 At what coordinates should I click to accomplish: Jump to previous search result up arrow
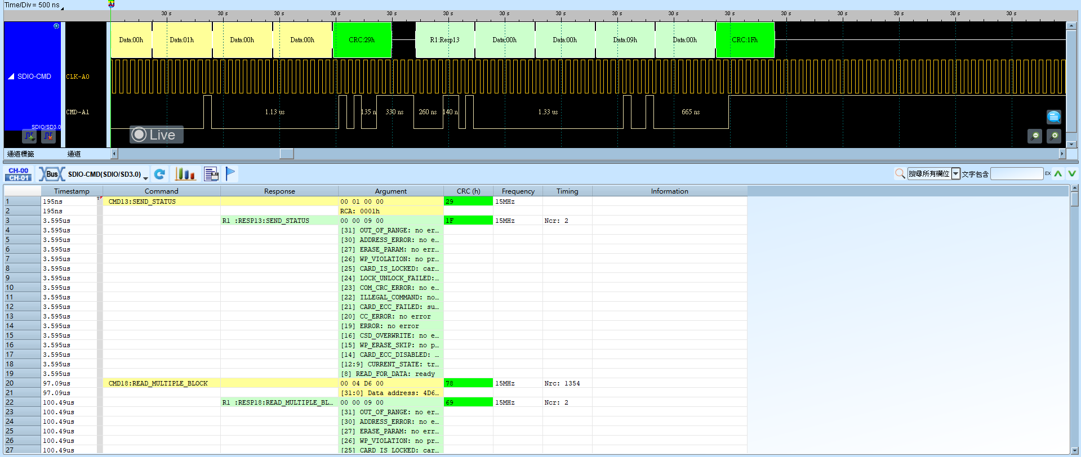(x=1058, y=174)
